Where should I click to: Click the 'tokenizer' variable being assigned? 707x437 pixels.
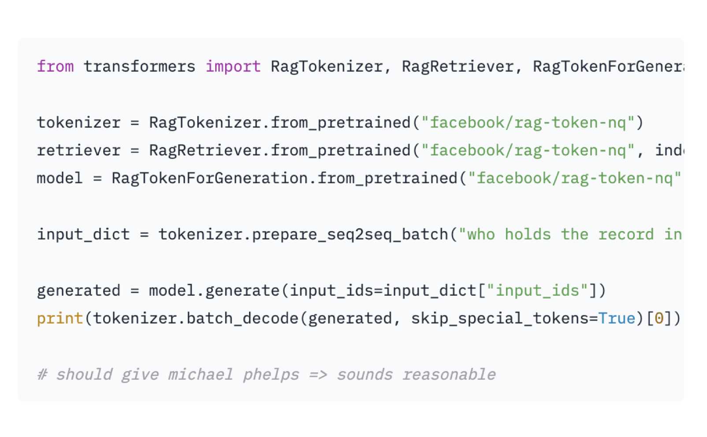pyautogui.click(x=78, y=122)
